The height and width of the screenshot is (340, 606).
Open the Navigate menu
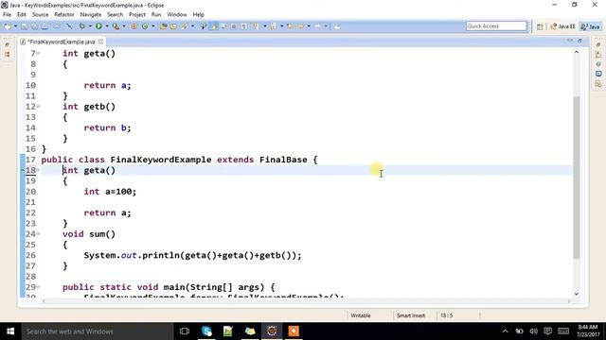pyautogui.click(x=91, y=14)
